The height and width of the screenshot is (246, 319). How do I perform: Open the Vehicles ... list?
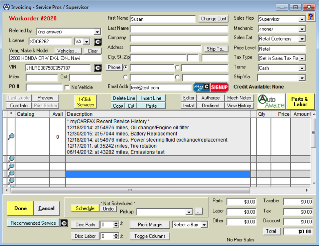[x=68, y=51]
